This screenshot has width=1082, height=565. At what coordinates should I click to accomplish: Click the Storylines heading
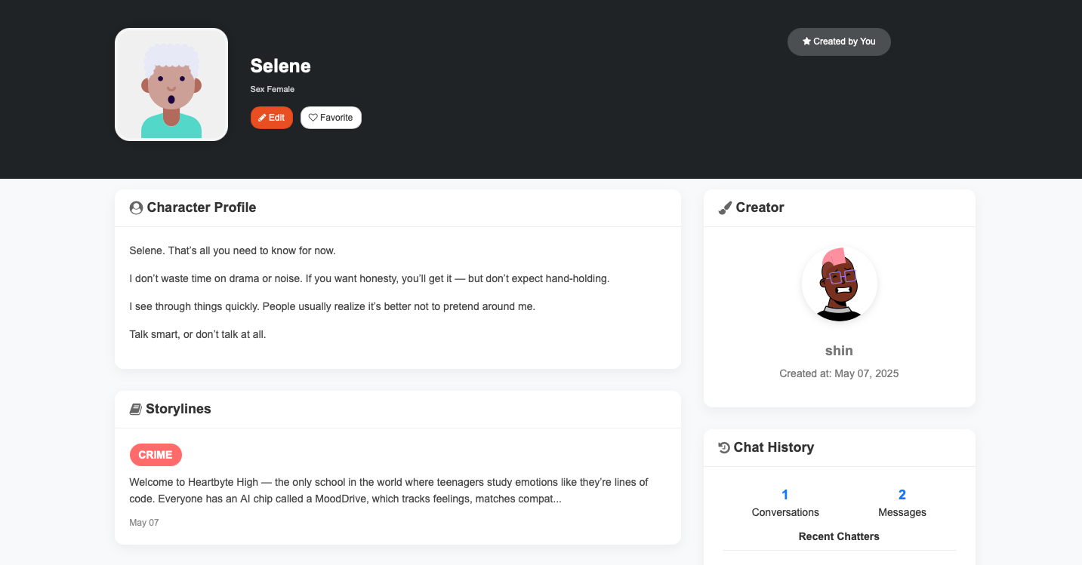click(x=178, y=409)
